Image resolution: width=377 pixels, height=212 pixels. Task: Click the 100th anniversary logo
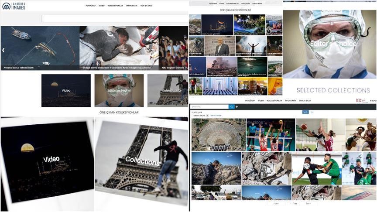click(360, 100)
